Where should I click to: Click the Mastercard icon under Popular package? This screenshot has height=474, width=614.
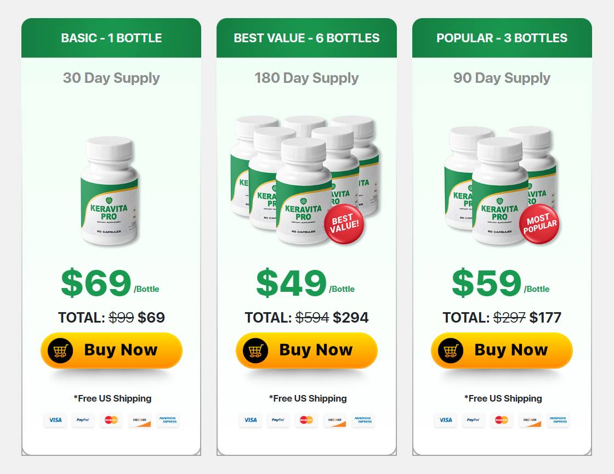tap(501, 420)
